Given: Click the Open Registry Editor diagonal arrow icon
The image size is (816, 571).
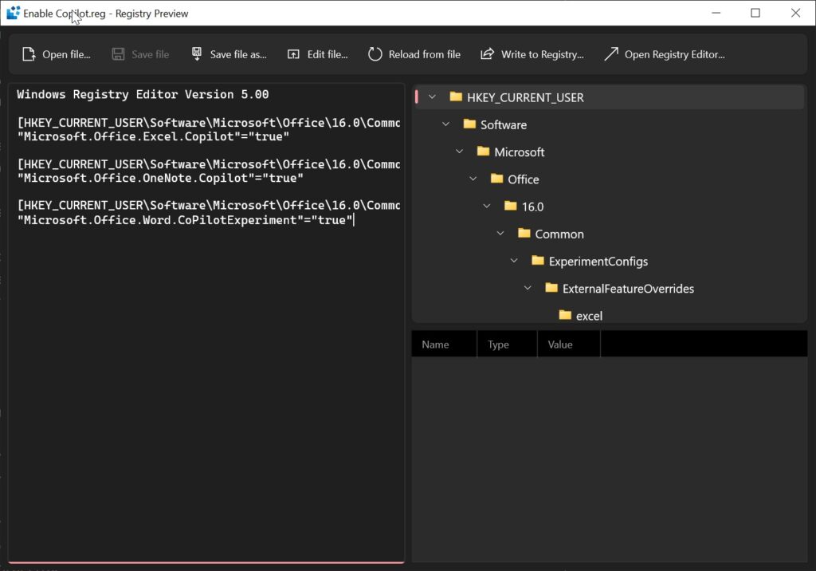Looking at the screenshot, I should click(610, 54).
